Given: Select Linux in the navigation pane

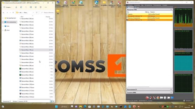Looking at the screenshot, I should click(7, 30).
